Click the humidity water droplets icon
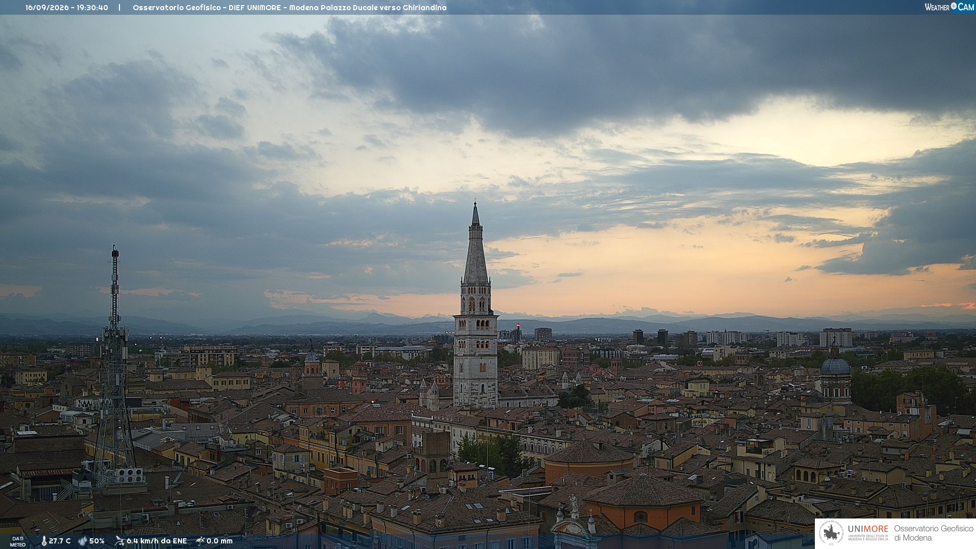 (82, 541)
